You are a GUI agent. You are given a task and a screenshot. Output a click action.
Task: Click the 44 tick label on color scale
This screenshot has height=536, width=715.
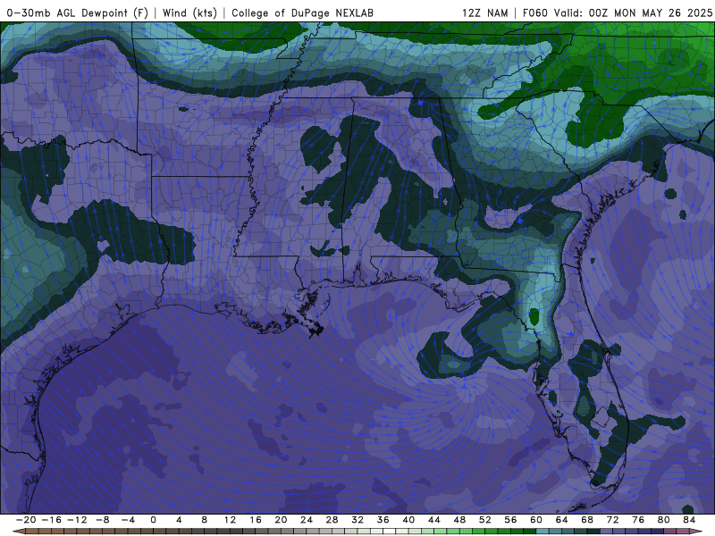[x=434, y=520]
